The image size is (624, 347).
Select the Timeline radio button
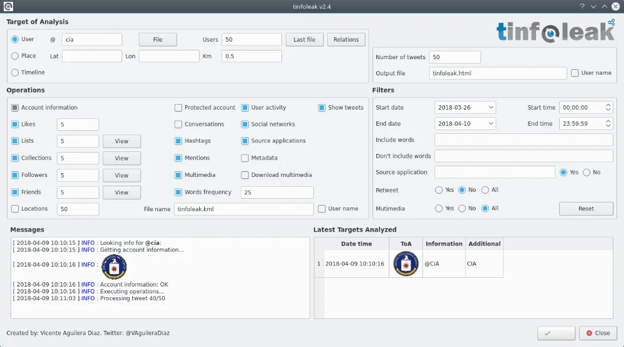tap(15, 72)
